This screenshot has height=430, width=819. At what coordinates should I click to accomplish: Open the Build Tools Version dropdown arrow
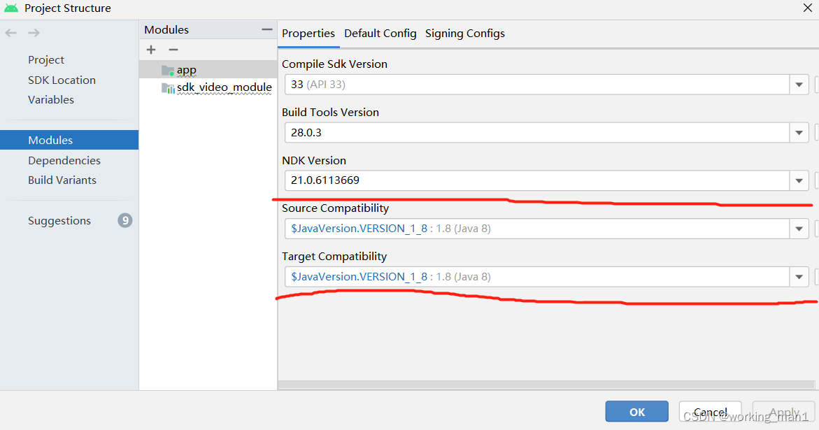point(799,133)
